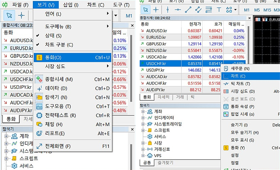Select the arrow cursor tool in right window toolbar

pyautogui.click(x=146, y=10)
